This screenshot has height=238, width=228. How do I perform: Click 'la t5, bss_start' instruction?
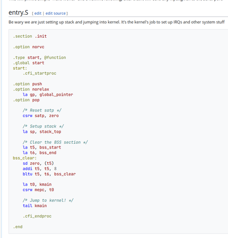(x=42, y=148)
